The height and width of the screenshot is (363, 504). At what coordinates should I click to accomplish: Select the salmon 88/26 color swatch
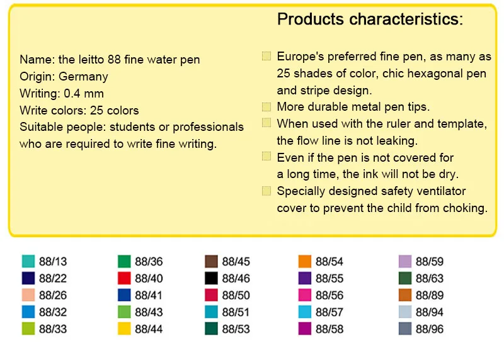[x=28, y=295]
